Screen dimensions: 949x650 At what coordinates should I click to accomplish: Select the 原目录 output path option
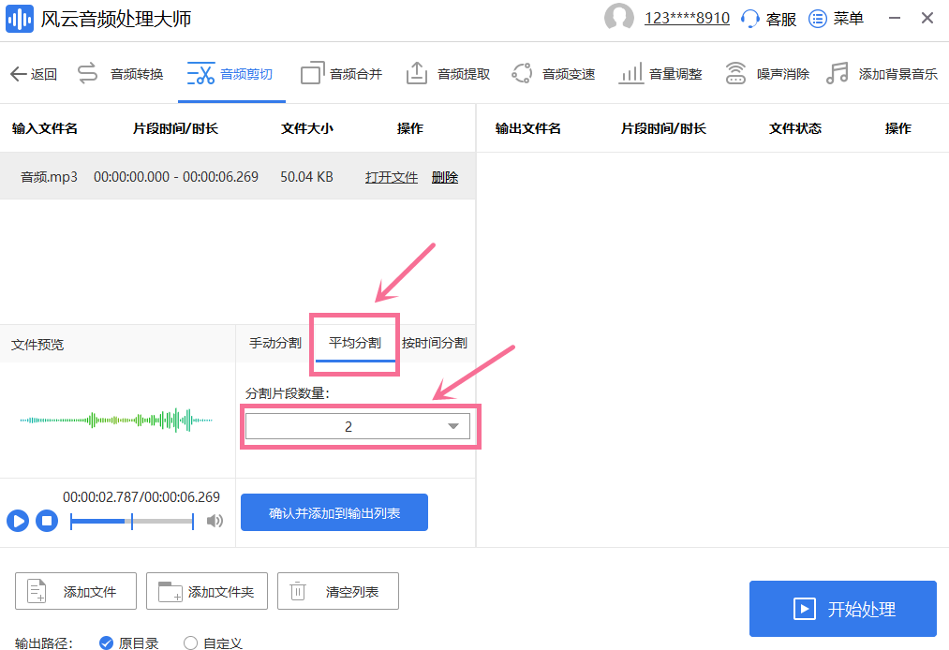(x=106, y=643)
